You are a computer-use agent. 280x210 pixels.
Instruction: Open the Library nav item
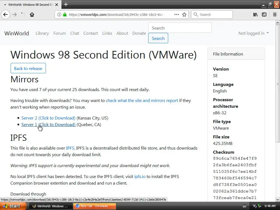[x=42, y=33]
